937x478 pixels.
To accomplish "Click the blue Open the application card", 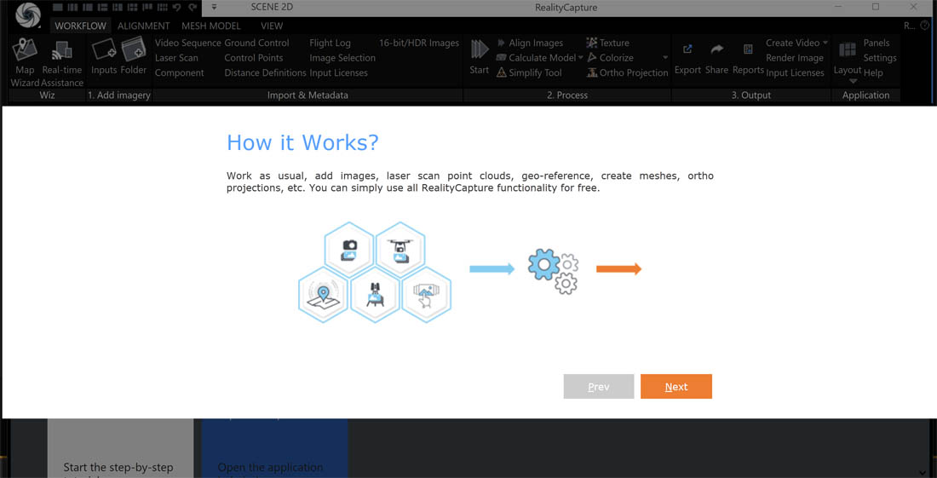I will [x=274, y=448].
